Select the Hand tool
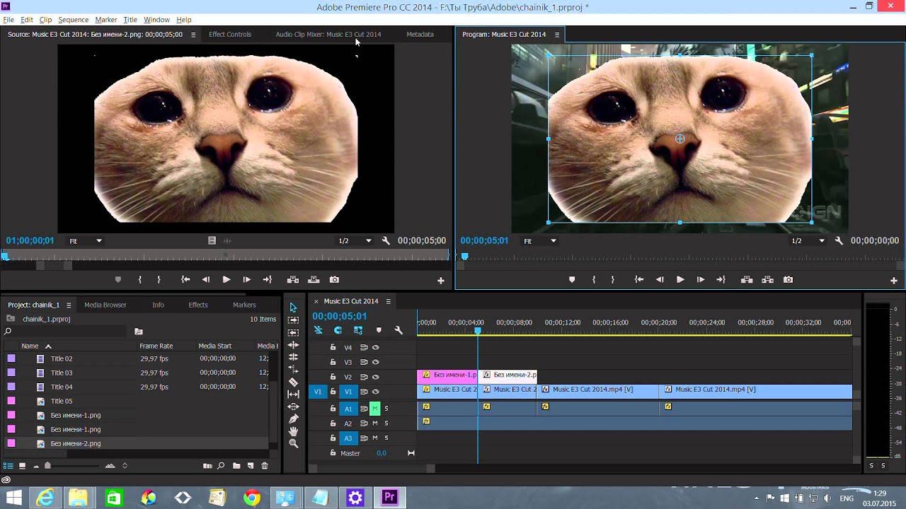Image resolution: width=906 pixels, height=509 pixels. 293,431
